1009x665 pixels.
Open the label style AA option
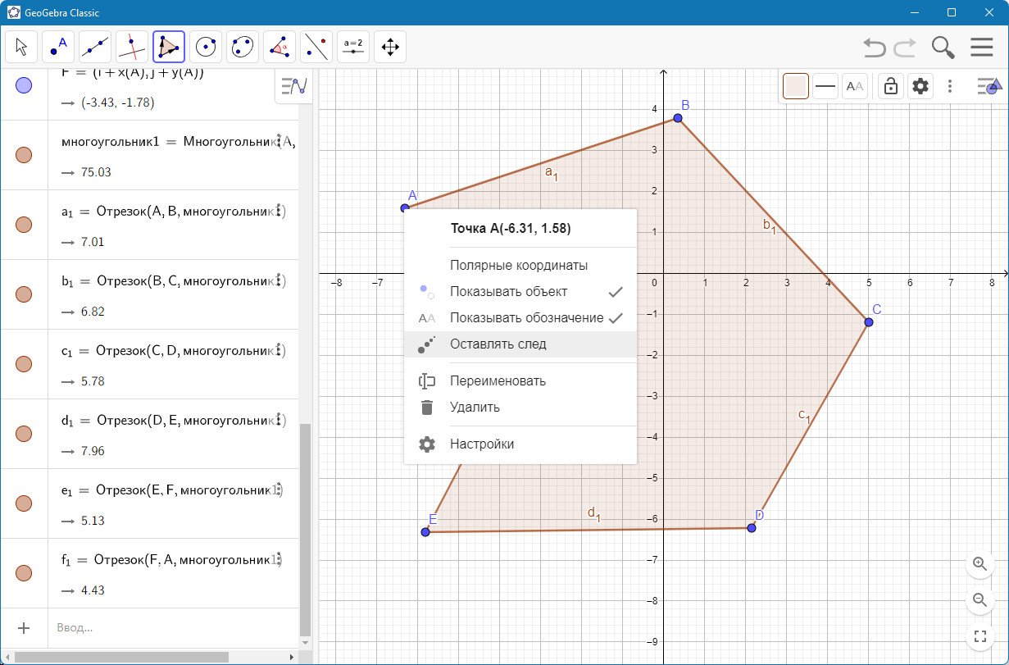(855, 86)
